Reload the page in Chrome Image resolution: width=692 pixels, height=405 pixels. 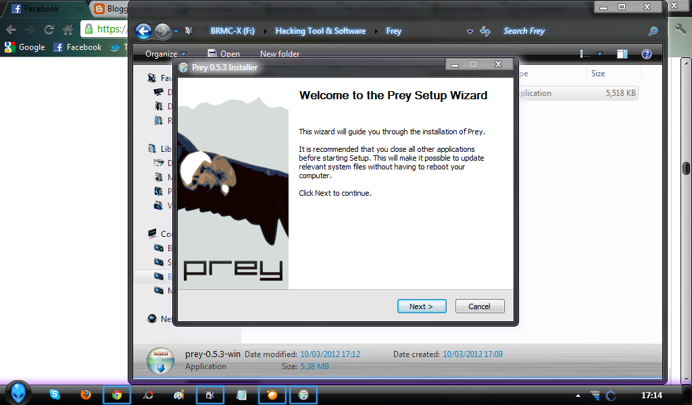pyautogui.click(x=49, y=30)
